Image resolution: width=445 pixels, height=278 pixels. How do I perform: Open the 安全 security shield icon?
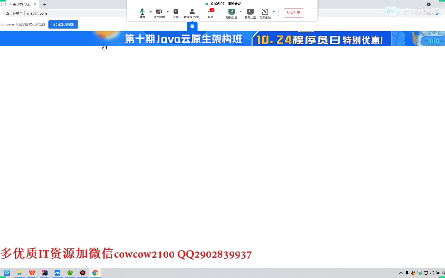tap(176, 13)
